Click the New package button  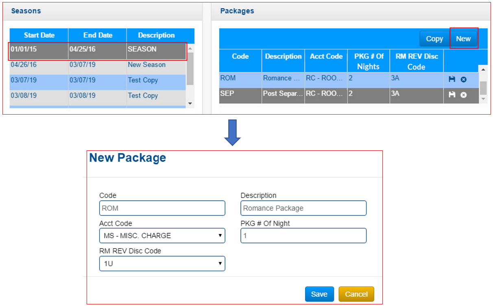tap(463, 39)
